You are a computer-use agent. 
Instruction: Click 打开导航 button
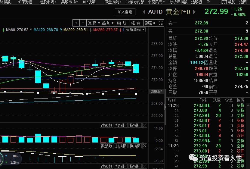(227, 2)
